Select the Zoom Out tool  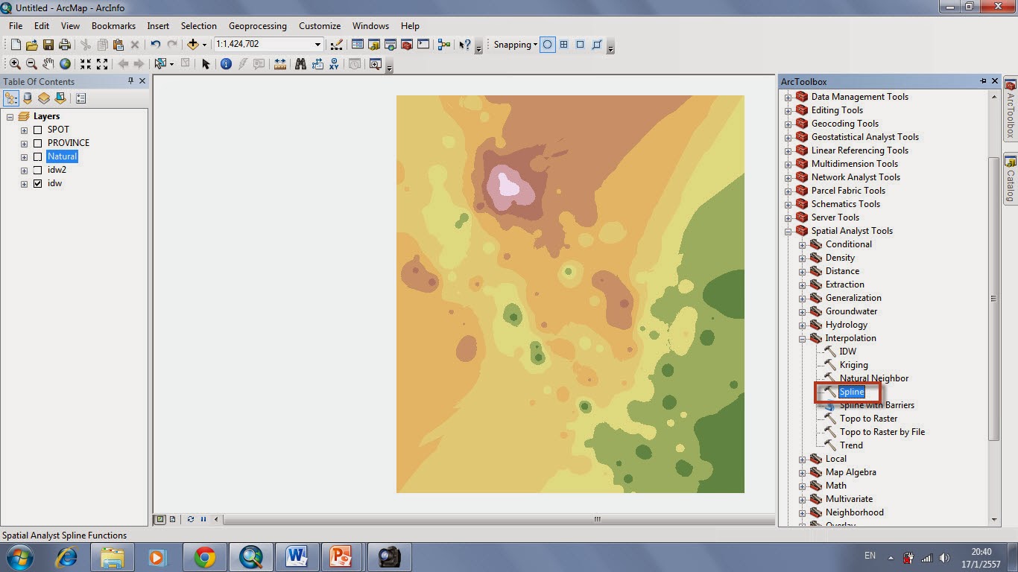click(31, 64)
